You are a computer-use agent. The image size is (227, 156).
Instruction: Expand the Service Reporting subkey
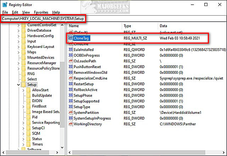[x=23, y=123]
